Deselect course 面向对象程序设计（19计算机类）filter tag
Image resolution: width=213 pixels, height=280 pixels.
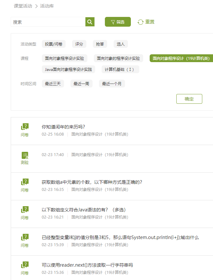point(181,58)
